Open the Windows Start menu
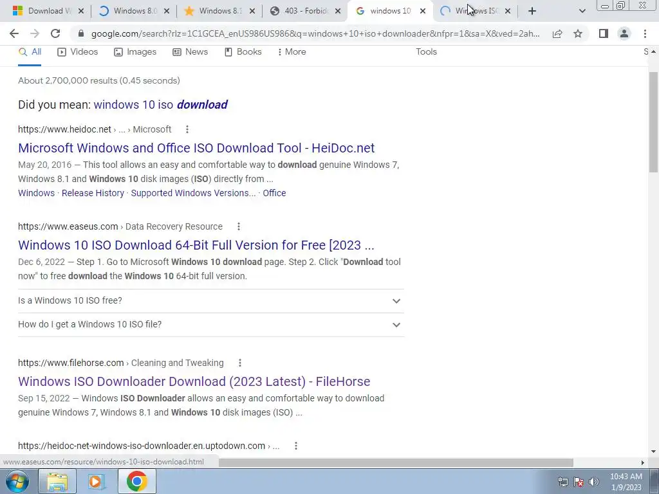This screenshot has height=494, width=659. 17,481
